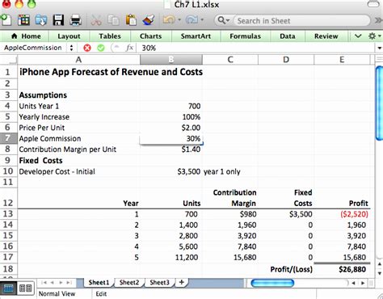The image size is (383, 299).
Task: Click vertical scroll down arrow
Action: click(380, 273)
